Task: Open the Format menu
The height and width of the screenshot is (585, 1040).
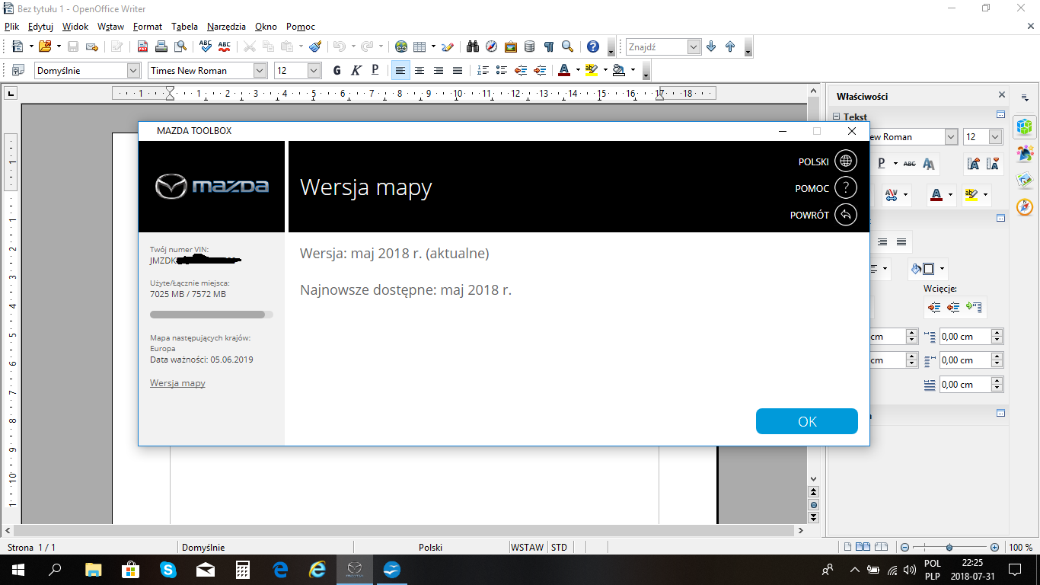Action: (x=147, y=27)
